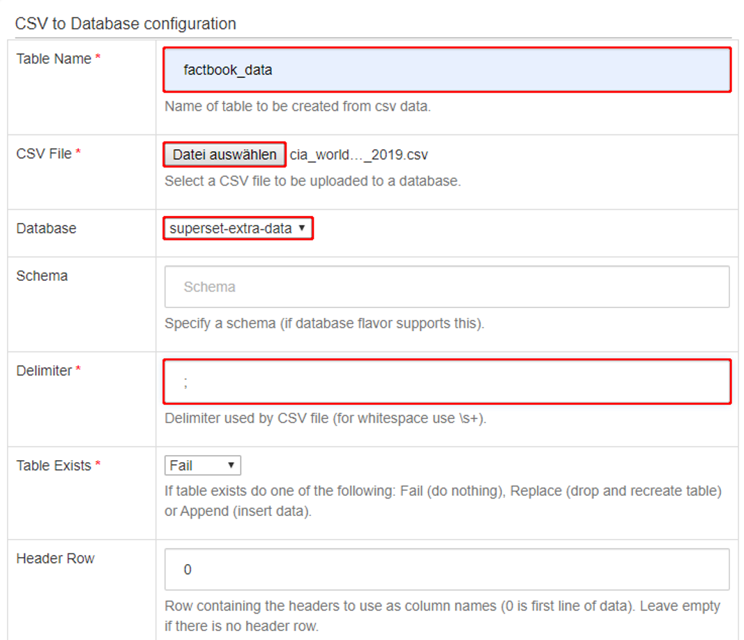
Task: Click the Header Row label
Action: [x=54, y=558]
